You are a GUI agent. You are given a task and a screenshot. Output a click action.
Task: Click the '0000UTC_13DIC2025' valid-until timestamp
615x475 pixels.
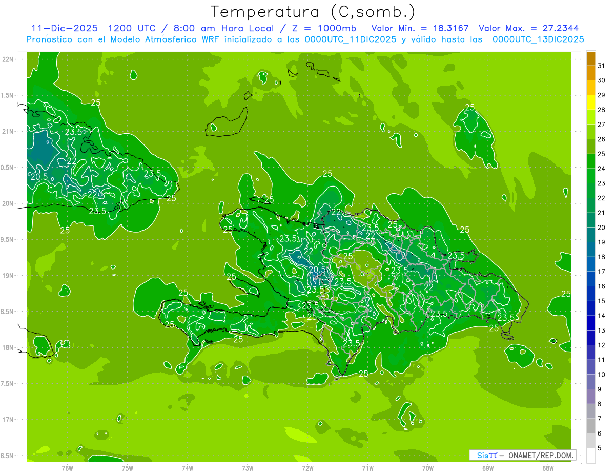tap(538, 39)
